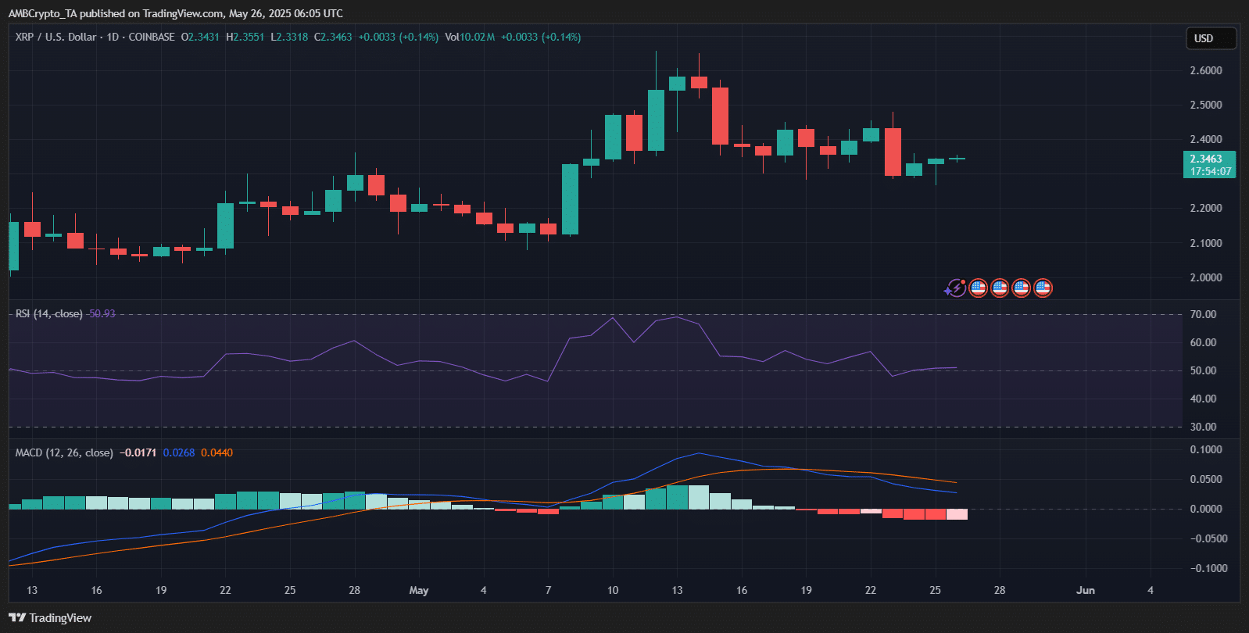
Task: Click the Vol 10.02M volume readout
Action: (470, 37)
